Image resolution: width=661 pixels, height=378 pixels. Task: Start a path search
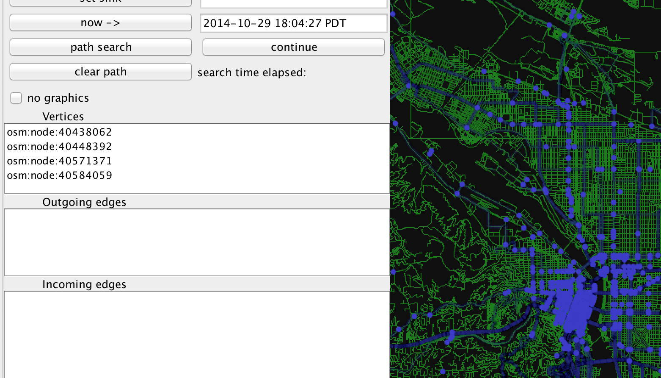(101, 47)
